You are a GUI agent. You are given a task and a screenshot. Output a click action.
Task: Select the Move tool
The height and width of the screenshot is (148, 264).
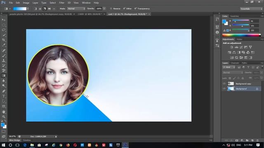click(4, 20)
